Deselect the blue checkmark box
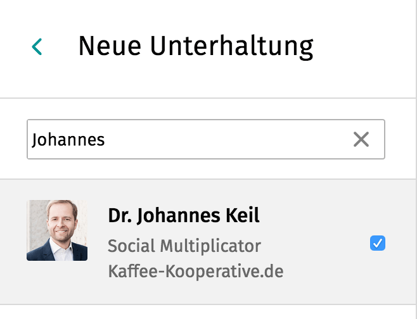The height and width of the screenshot is (319, 417). (x=377, y=243)
